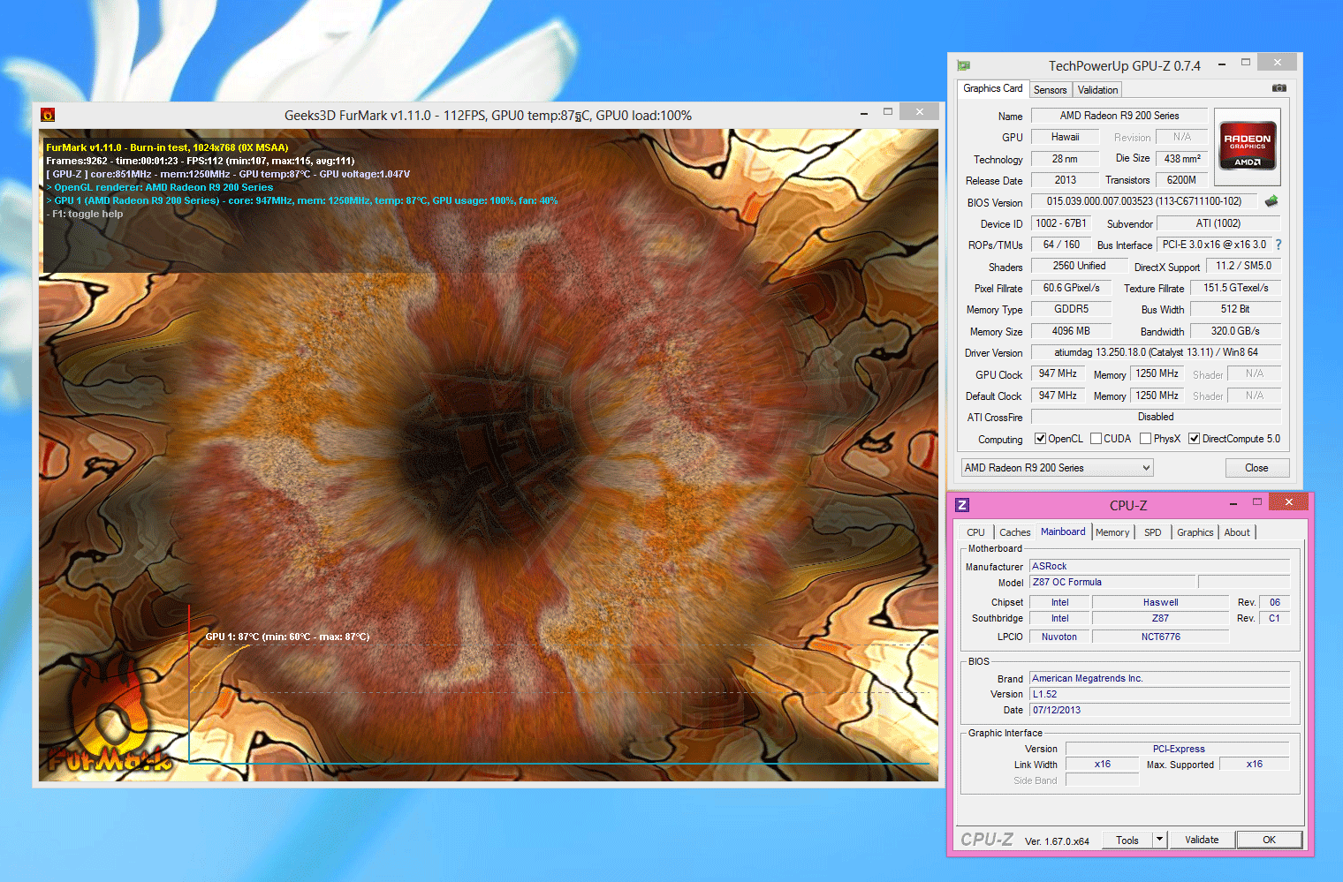
Task: Click the Shaders '2560 Unified' value
Action: point(1079,266)
